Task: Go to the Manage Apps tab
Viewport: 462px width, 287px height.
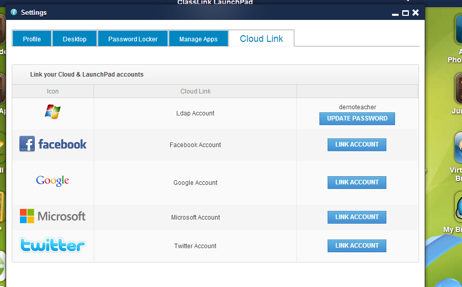Action: (198, 39)
